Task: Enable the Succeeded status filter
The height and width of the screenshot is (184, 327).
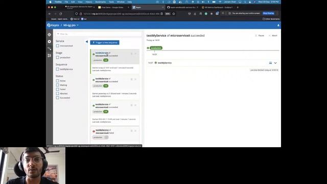Action: 58,98
